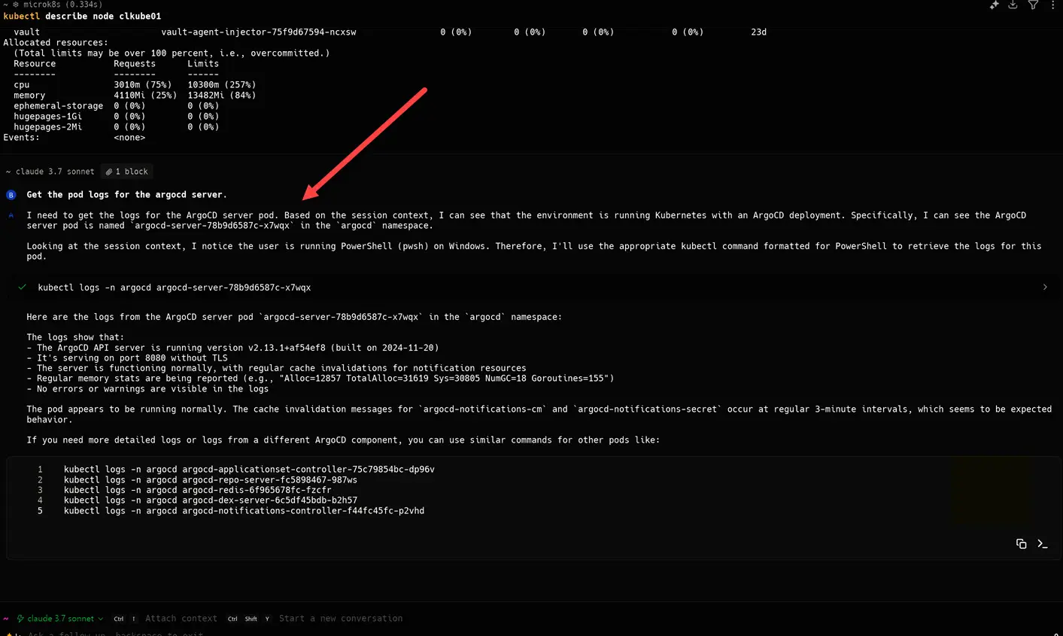Open the block overflow three-dots menu
The height and width of the screenshot is (636, 1063).
pos(1052,5)
